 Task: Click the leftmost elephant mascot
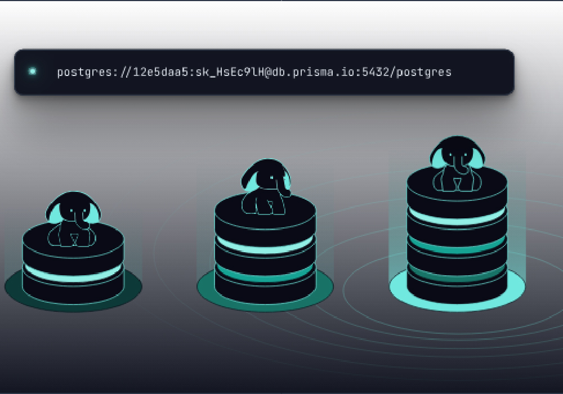(73, 220)
